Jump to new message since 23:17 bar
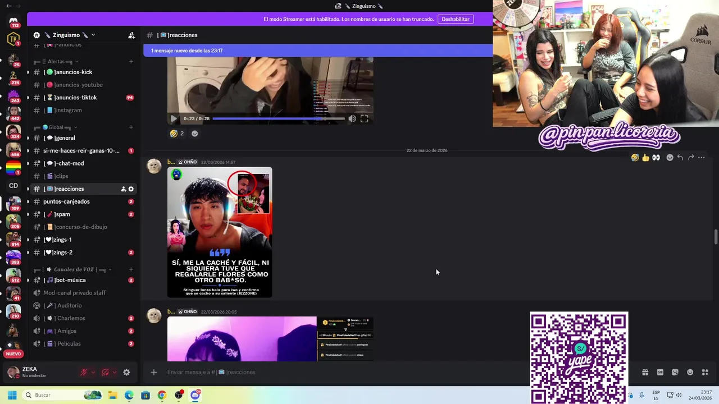This screenshot has height=404, width=719. pyautogui.click(x=318, y=50)
